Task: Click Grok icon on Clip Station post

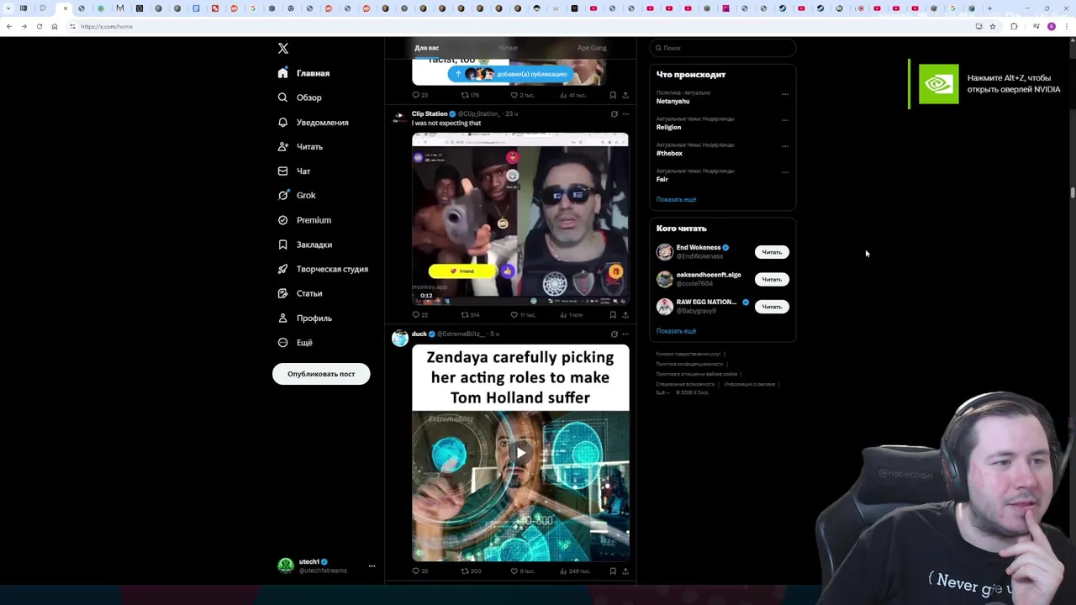Action: click(x=614, y=113)
